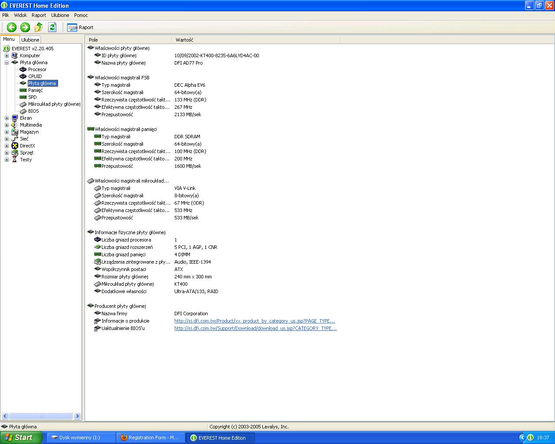The width and height of the screenshot is (555, 444).
Task: Open the Raport menu
Action: (39, 15)
